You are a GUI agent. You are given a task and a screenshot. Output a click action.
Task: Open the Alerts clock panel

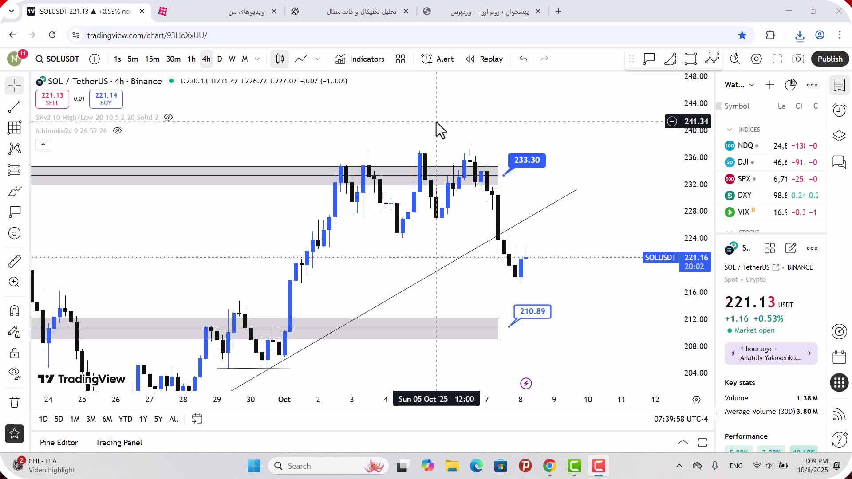pos(839,110)
